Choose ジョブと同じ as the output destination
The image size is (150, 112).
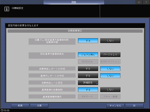point(88,55)
